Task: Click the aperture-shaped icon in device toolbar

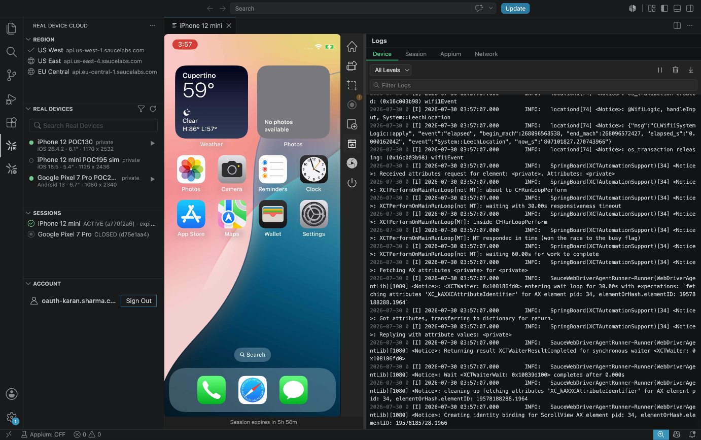Action: pos(352,163)
